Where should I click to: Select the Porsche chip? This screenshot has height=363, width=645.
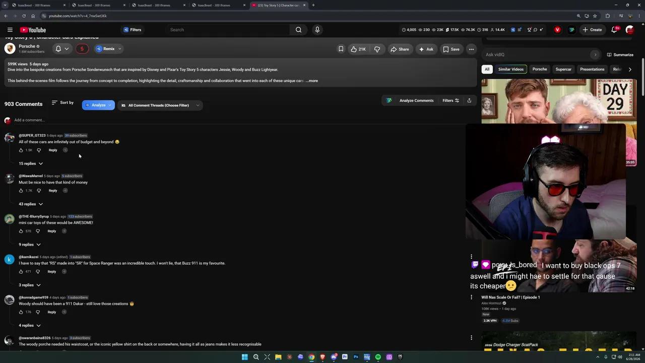coord(540,69)
